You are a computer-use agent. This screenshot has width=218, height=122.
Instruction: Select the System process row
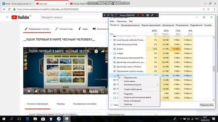[x=151, y=49]
